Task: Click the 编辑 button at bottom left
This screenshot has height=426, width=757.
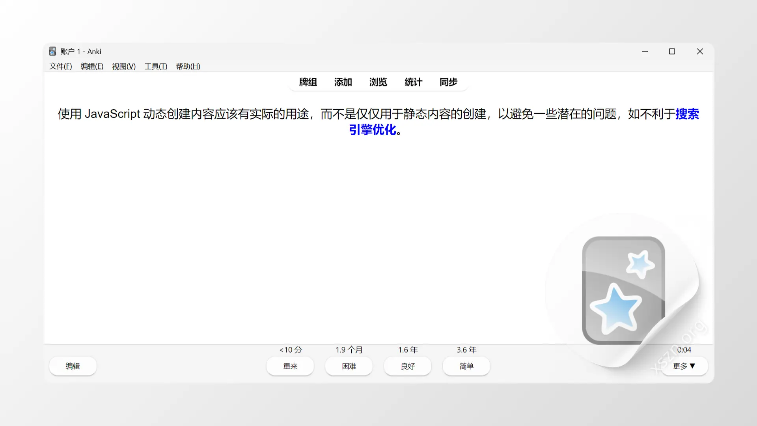Action: (x=73, y=366)
